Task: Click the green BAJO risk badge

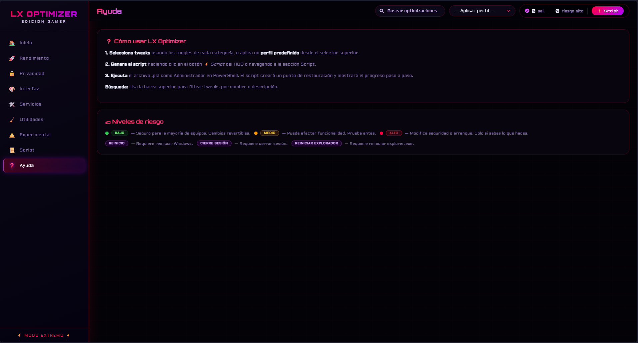Action: [x=119, y=133]
